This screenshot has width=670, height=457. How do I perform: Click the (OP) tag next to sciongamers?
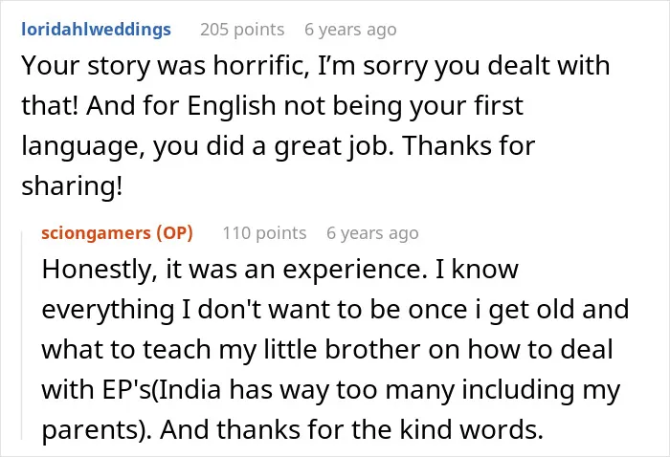175,233
